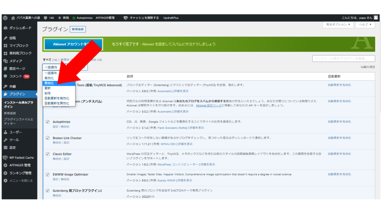Click 設定 under EWWW Image Optimizer
Image resolution: width=383 pixels, height=215 pixels.
pyautogui.click(x=55, y=180)
